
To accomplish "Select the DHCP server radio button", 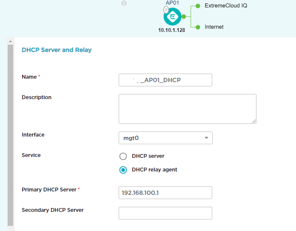I will 123,156.
